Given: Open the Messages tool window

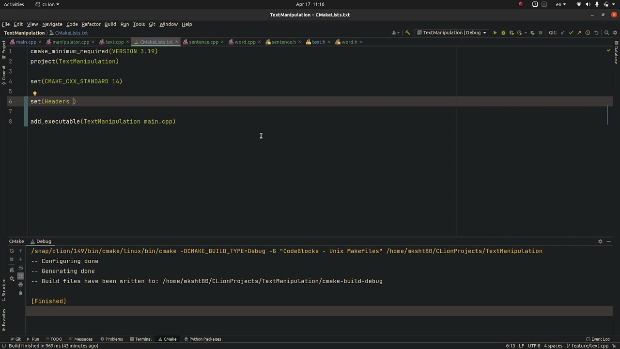Looking at the screenshot, I should pyautogui.click(x=80, y=339).
